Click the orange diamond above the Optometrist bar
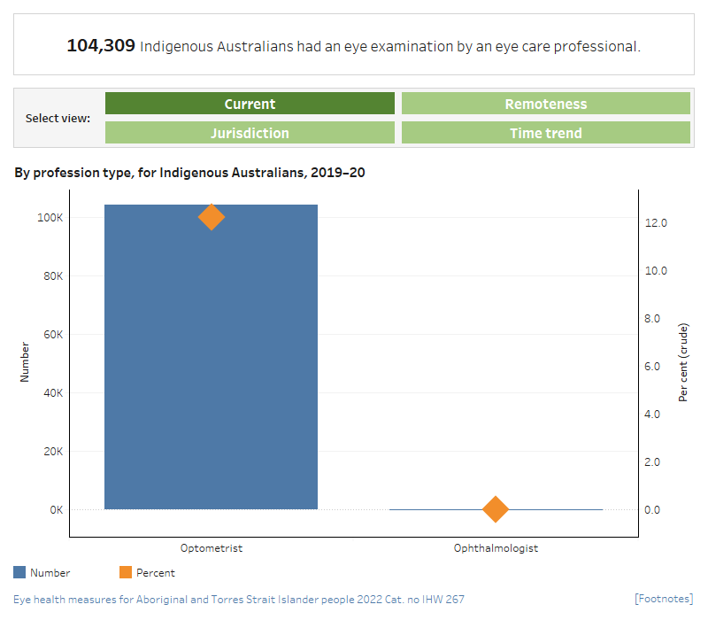 point(211,217)
